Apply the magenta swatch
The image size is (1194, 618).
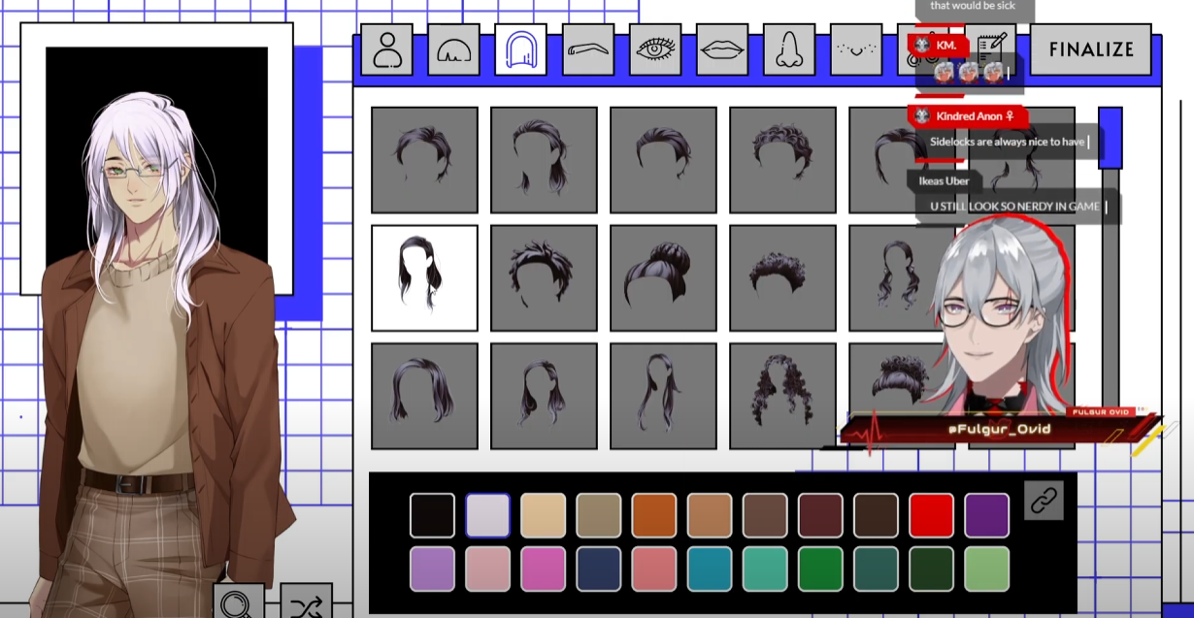[543, 569]
